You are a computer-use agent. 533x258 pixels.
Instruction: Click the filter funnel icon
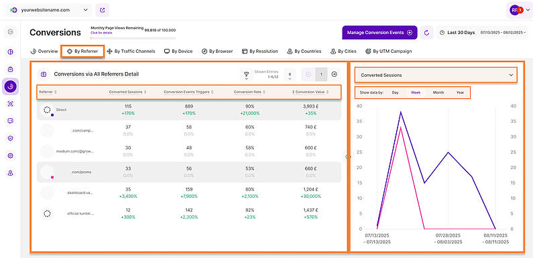pyautogui.click(x=246, y=74)
